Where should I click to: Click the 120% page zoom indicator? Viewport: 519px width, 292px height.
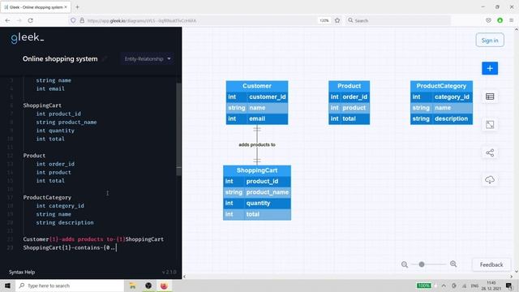pos(324,20)
